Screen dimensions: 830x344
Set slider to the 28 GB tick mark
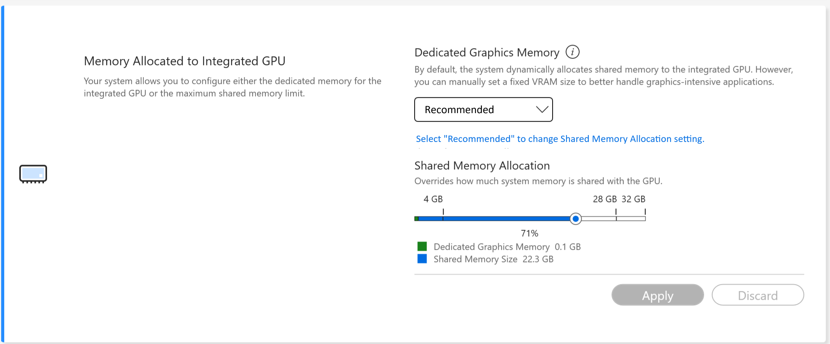tap(616, 219)
